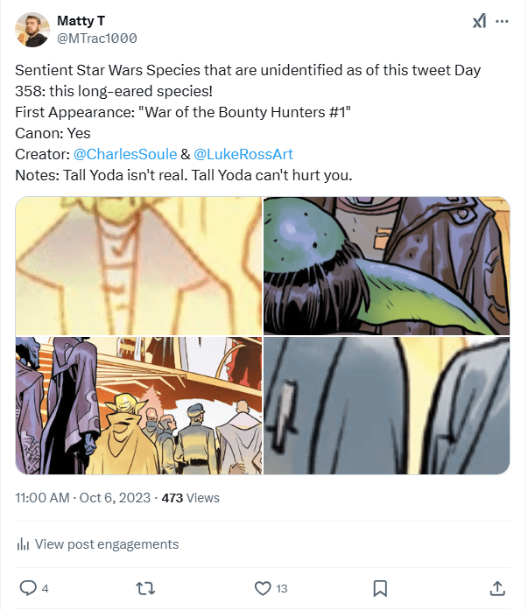Open the bottom-right gray figures image
The image size is (528, 610).
[386, 405]
